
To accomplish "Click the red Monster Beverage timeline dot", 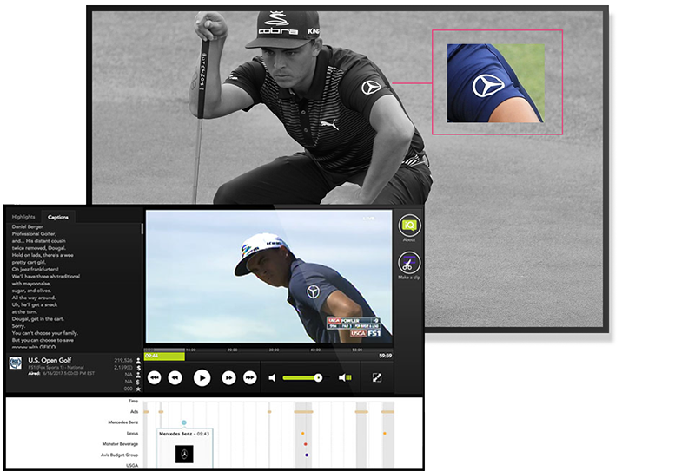I will tap(306, 444).
